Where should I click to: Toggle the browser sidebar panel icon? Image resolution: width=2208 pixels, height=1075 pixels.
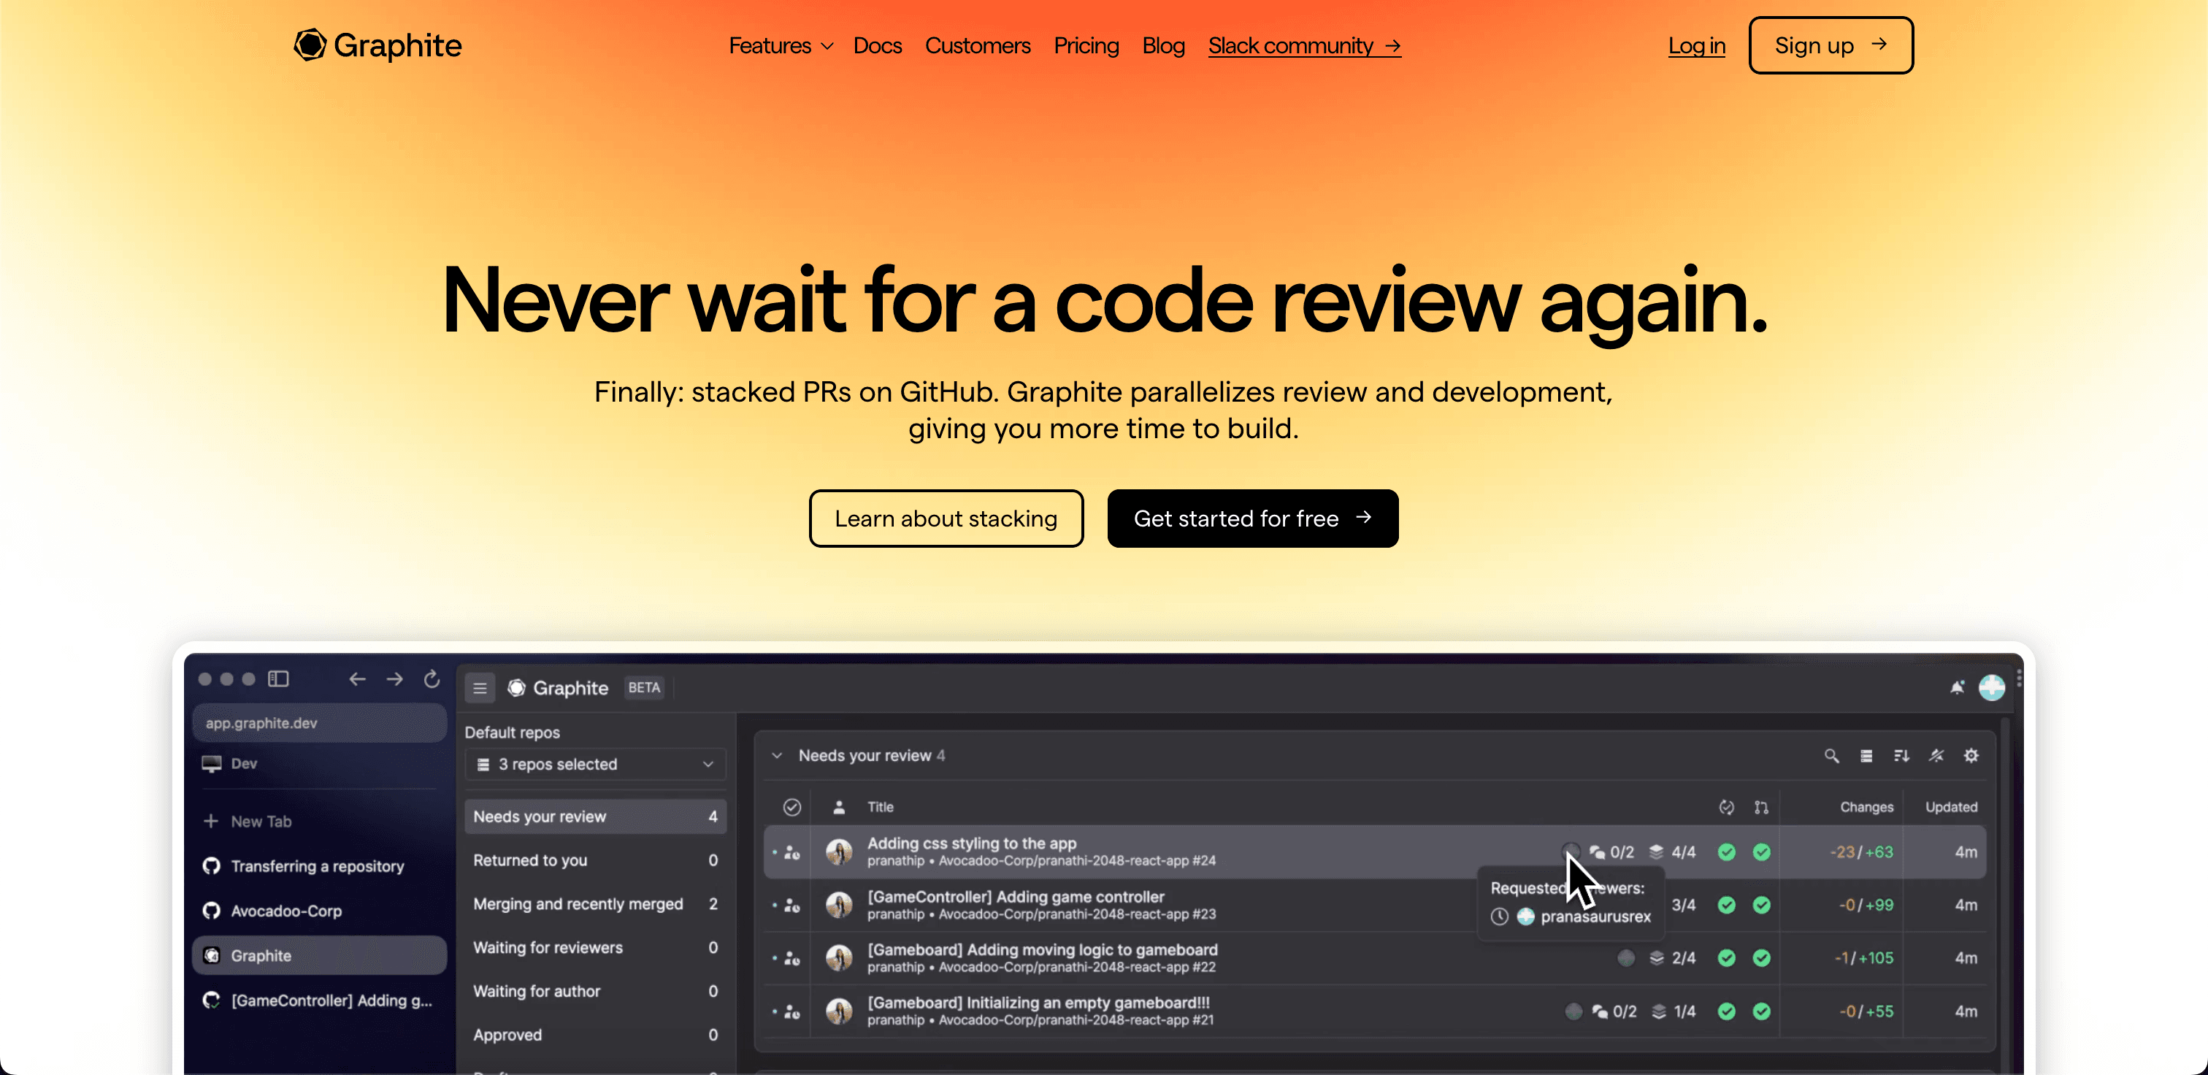[277, 679]
